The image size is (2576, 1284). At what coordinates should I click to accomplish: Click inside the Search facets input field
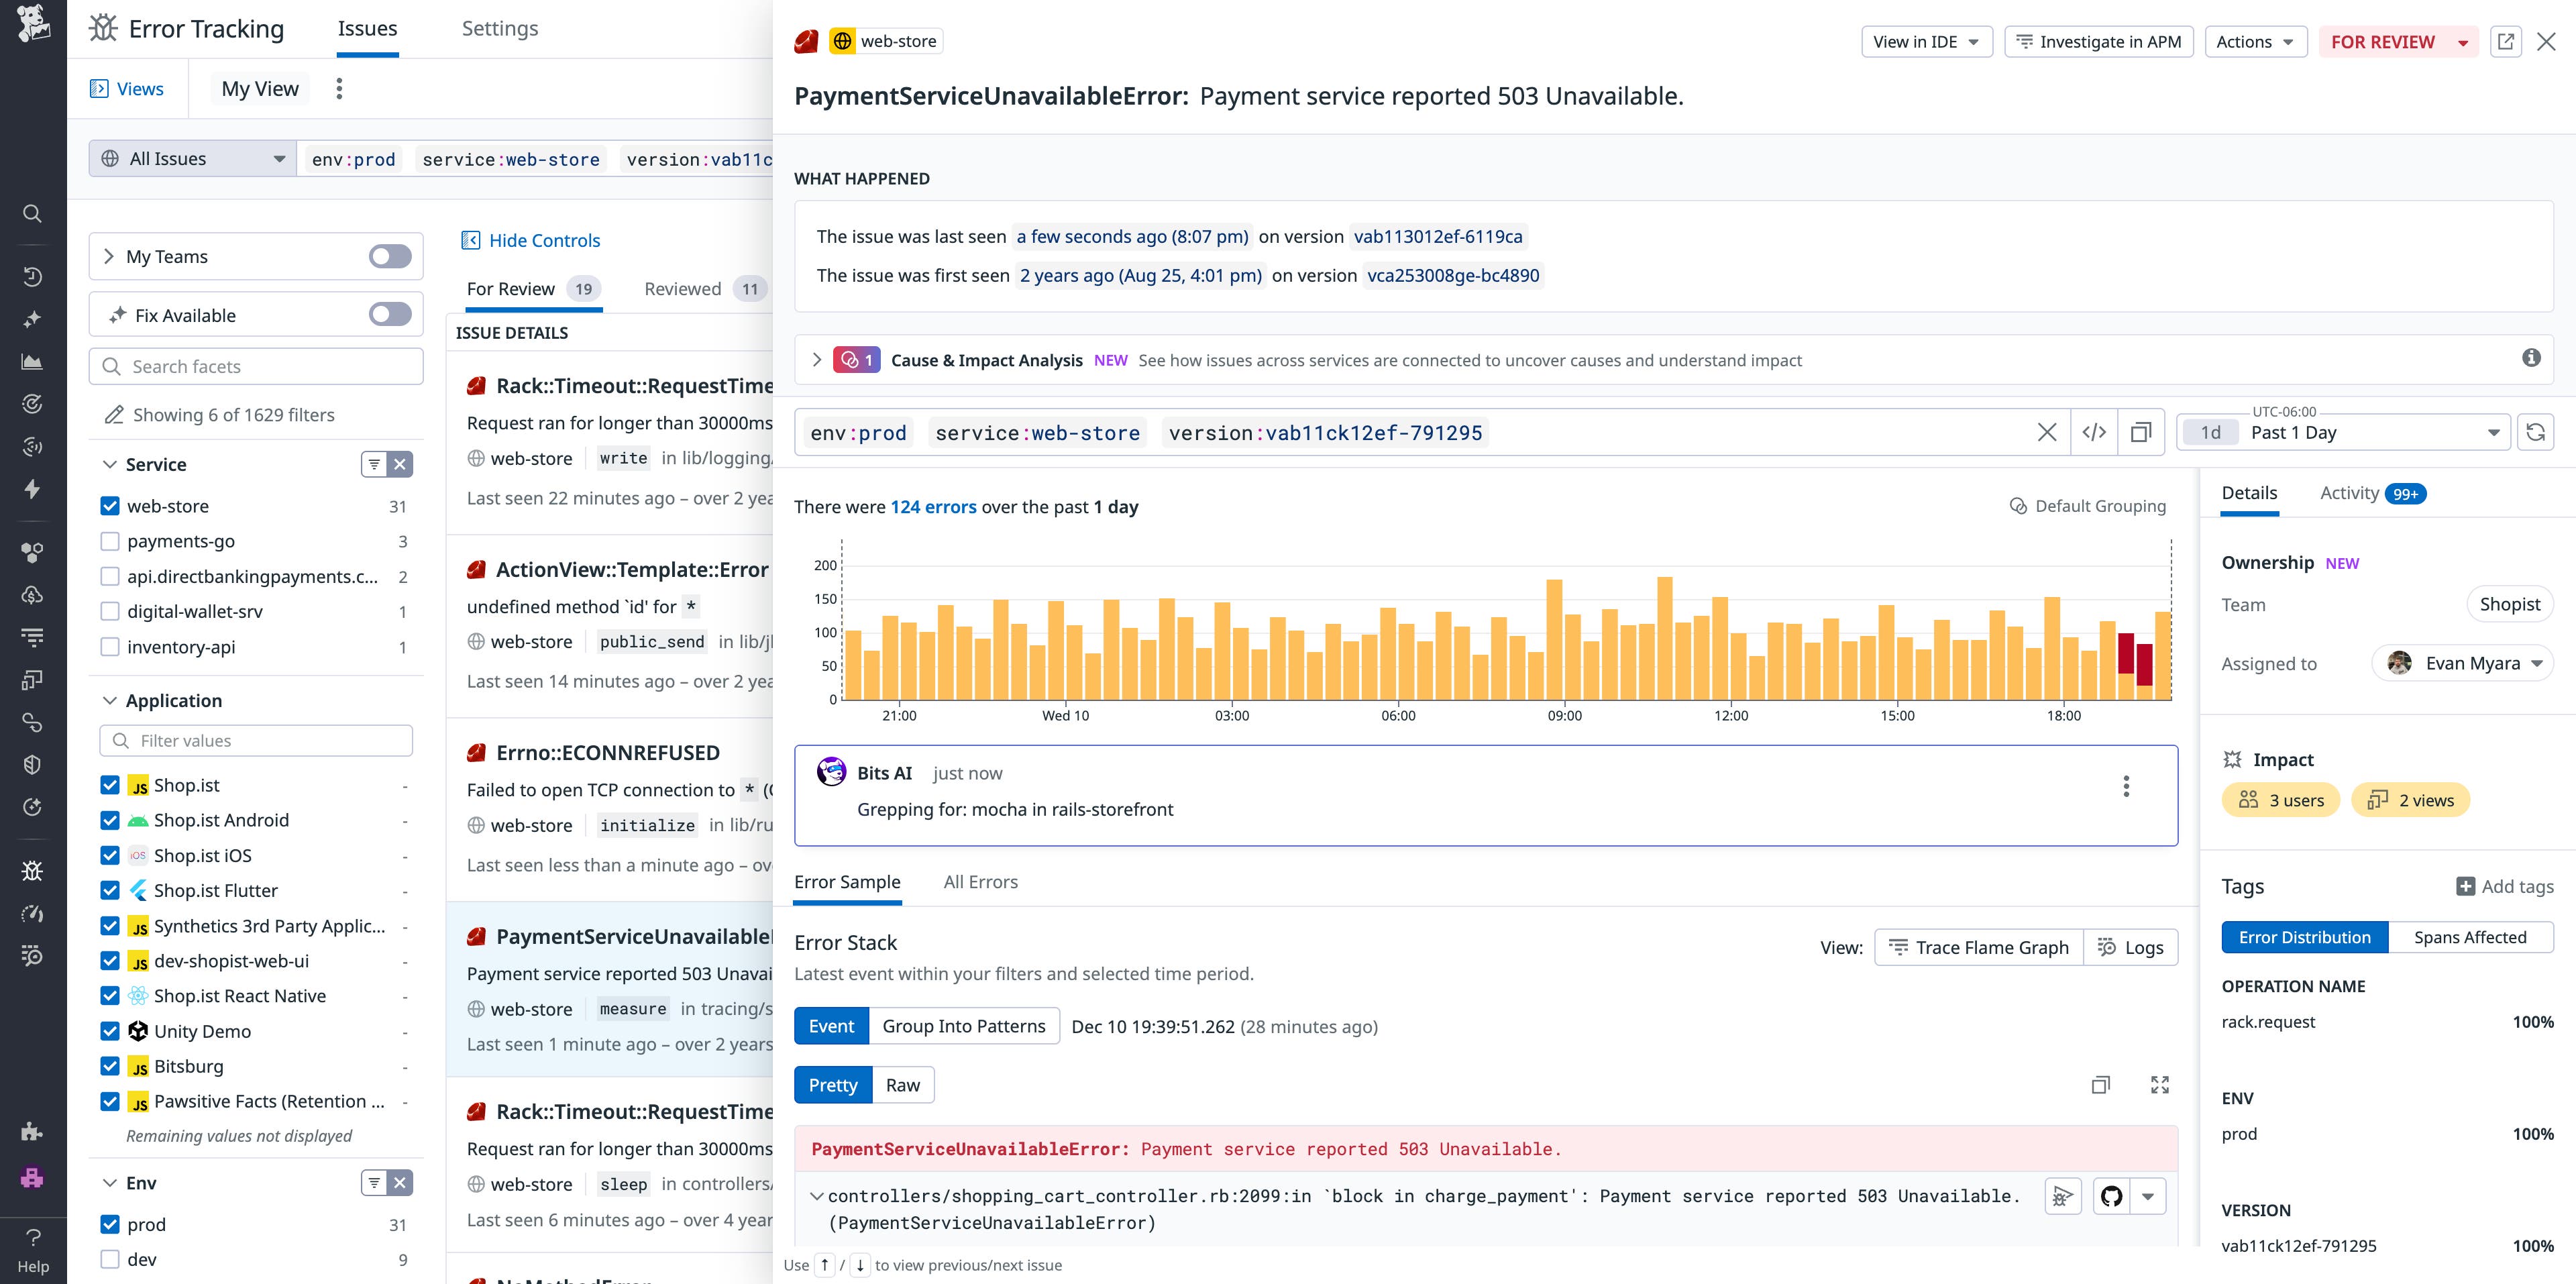[x=255, y=366]
